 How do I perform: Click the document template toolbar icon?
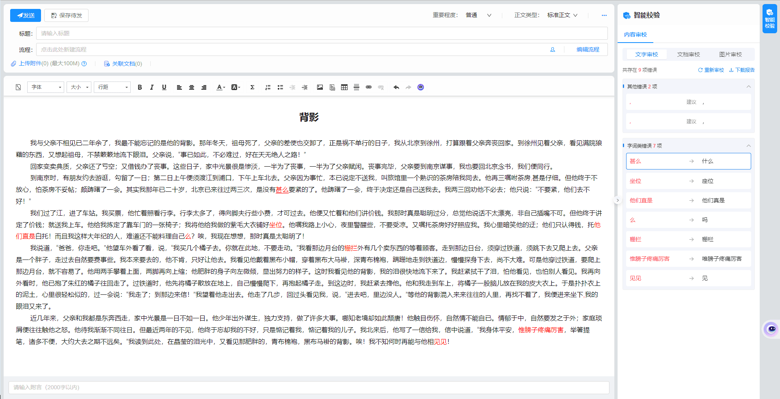click(x=332, y=87)
